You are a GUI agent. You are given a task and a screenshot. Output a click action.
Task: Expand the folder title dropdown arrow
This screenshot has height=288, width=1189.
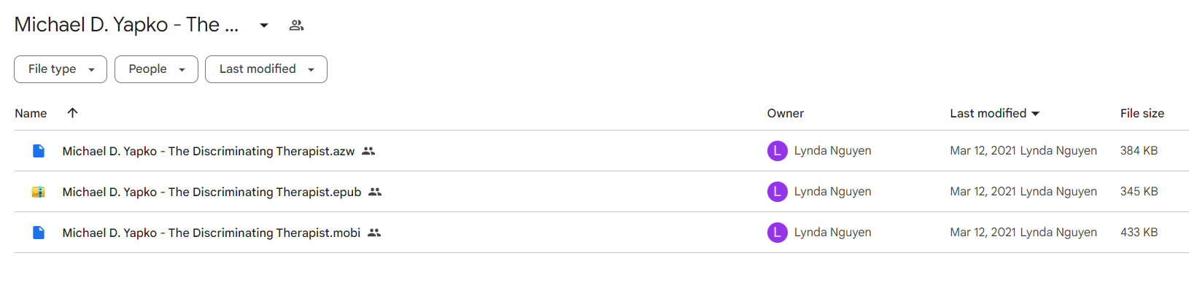(x=264, y=26)
